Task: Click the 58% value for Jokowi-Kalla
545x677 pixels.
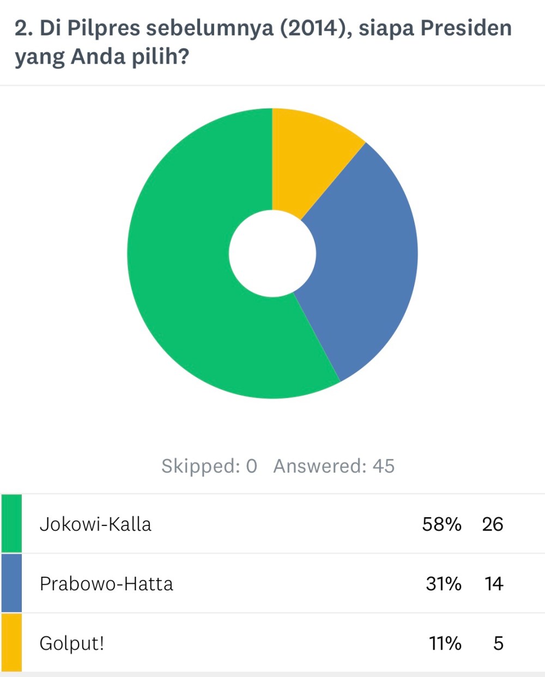Action: tap(441, 524)
